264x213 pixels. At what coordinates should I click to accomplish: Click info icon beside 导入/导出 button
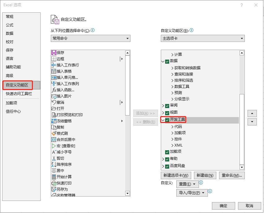[210, 191]
